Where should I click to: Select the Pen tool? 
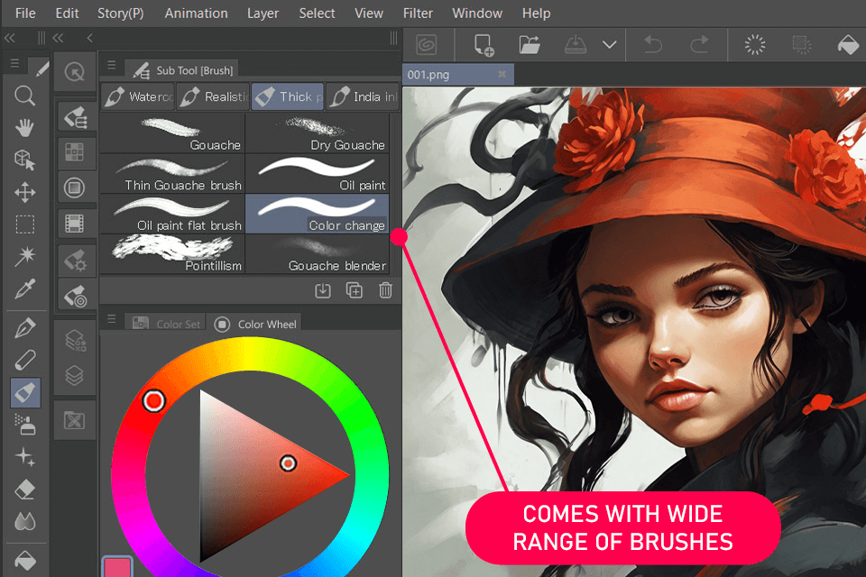point(25,328)
